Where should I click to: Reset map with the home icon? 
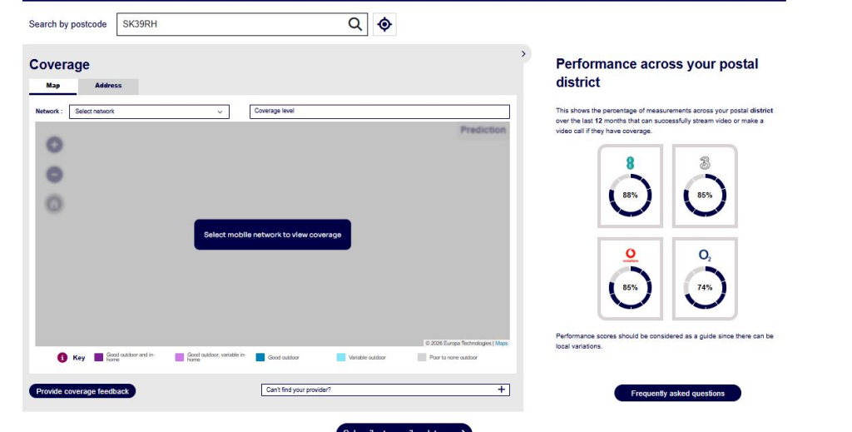point(54,204)
